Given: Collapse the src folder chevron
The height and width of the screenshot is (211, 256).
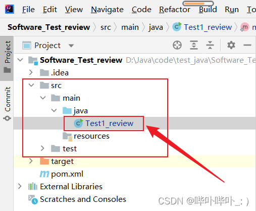Looking at the screenshot, I should [x=31, y=85].
